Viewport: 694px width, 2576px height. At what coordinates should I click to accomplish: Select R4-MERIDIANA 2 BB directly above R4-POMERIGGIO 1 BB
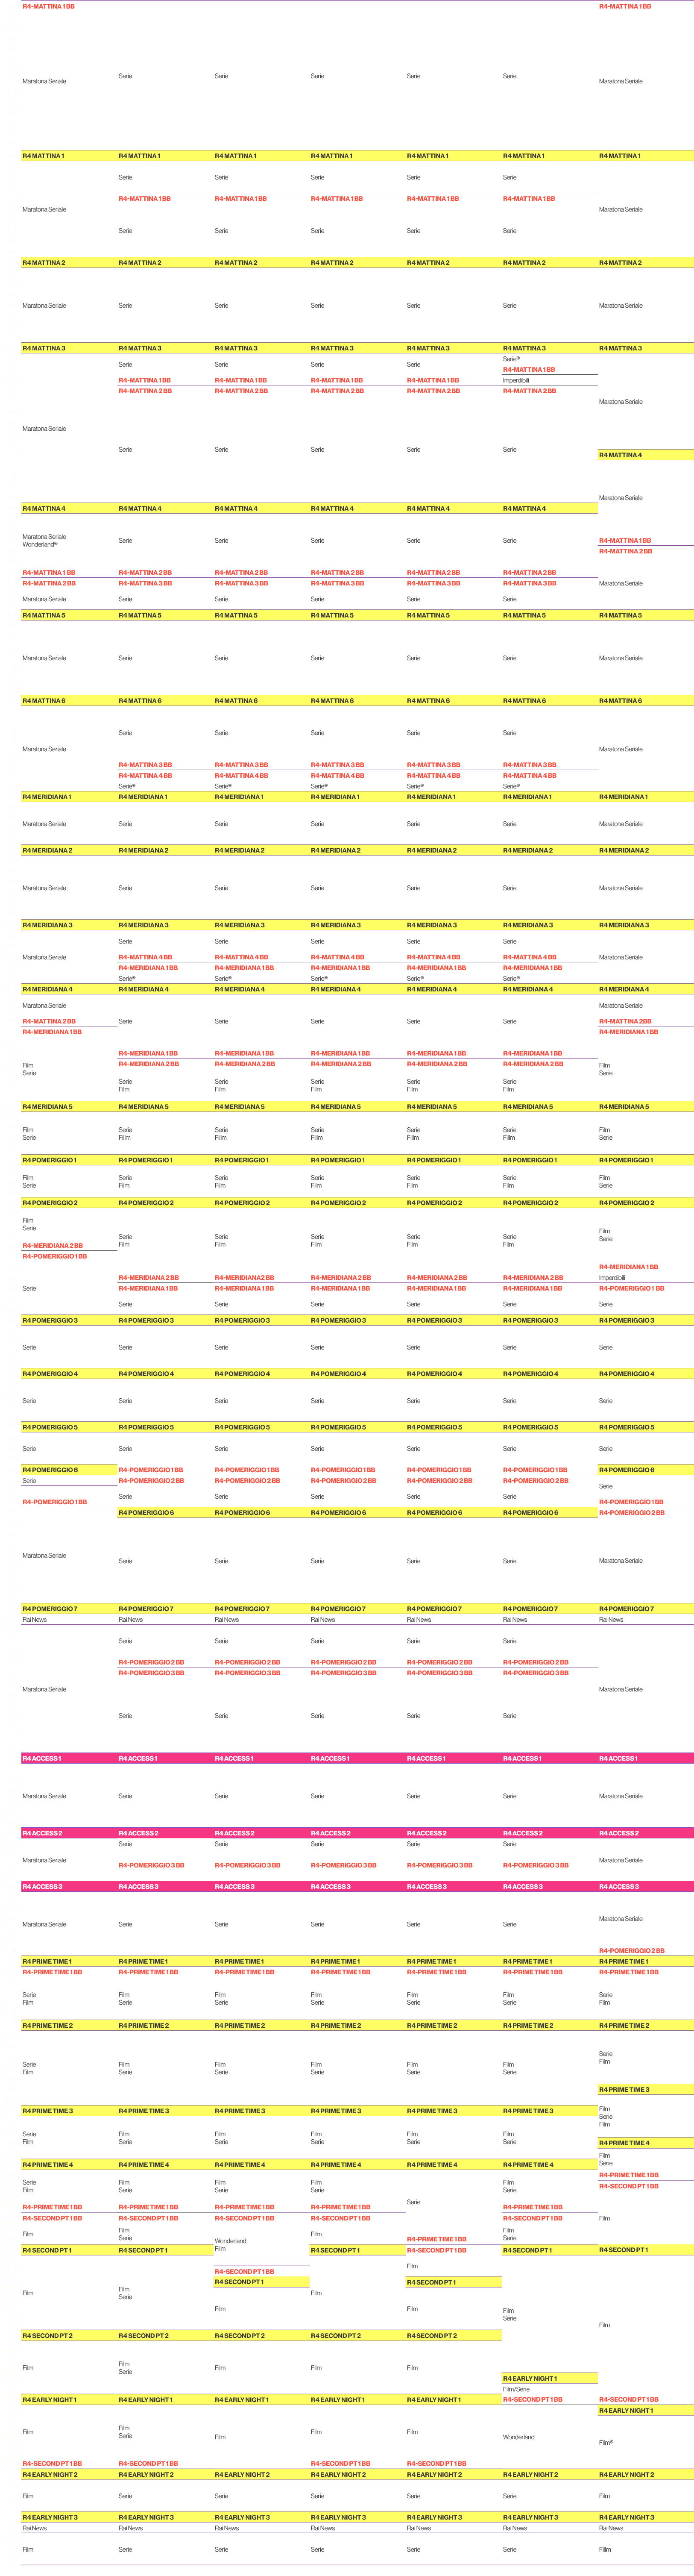coord(53,1246)
